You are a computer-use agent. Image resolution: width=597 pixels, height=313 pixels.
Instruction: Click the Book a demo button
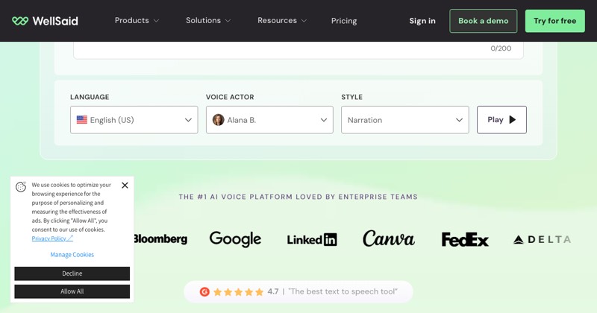483,21
